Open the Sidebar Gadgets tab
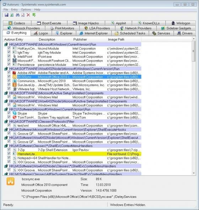This screenshot has width=199, height=210. [176, 28]
